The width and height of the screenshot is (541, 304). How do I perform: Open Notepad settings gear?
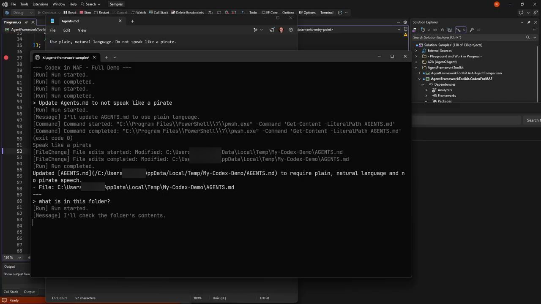[x=291, y=30]
